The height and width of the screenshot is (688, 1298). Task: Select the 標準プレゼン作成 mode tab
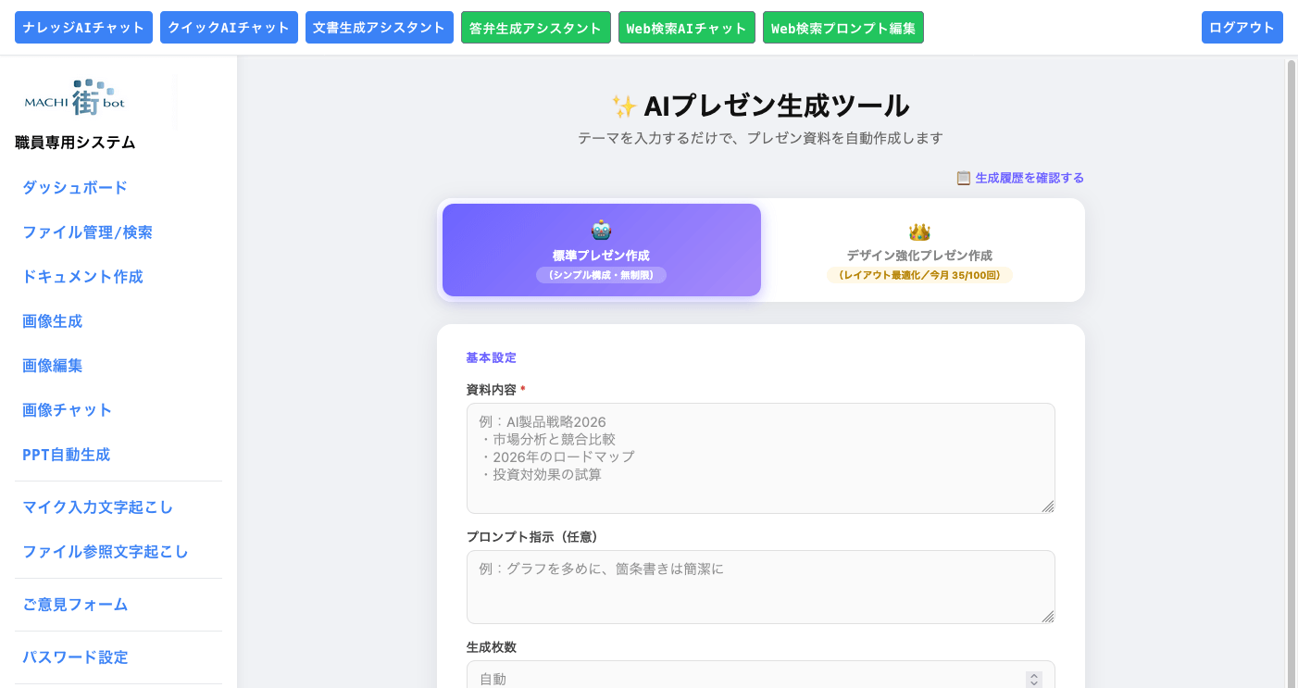(x=602, y=250)
